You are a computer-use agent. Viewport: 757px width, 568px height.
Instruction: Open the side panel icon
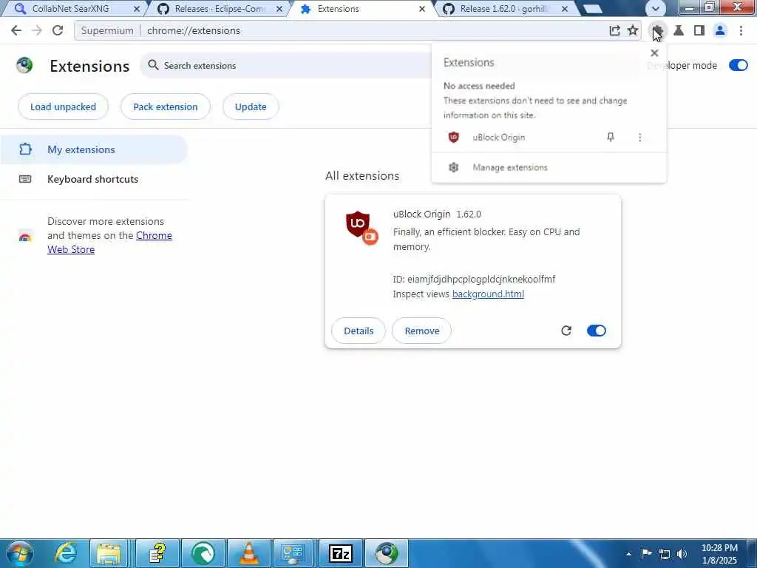point(699,30)
